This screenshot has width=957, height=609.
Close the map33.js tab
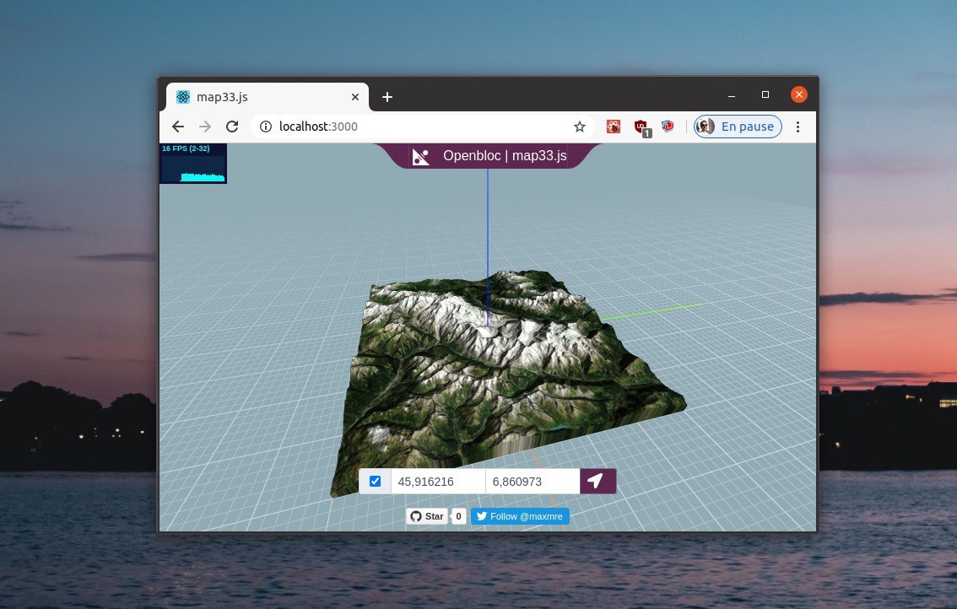click(355, 97)
